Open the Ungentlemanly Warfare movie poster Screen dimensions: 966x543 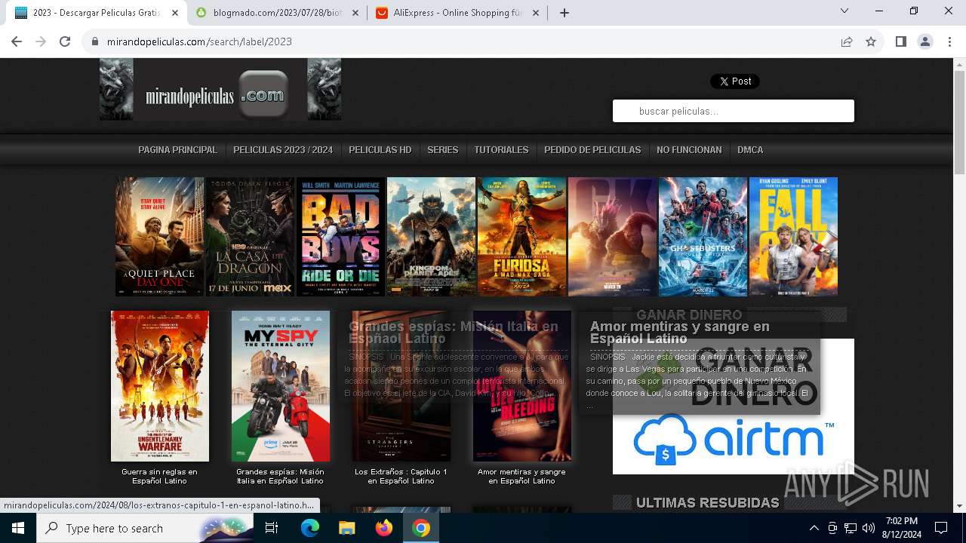(160, 386)
